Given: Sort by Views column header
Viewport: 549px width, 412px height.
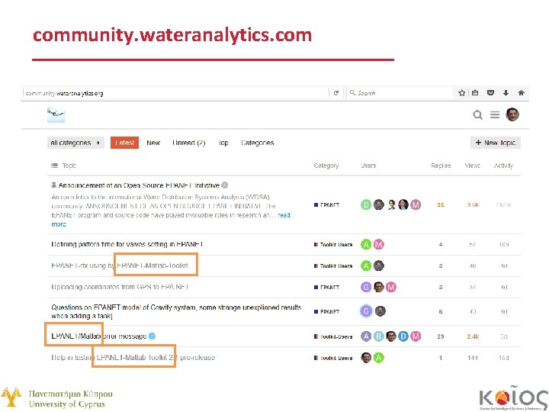Looking at the screenshot, I should click(472, 166).
